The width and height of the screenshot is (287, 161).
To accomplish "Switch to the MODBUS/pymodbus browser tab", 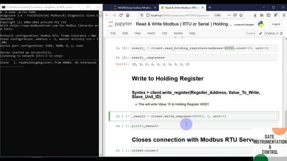I will tap(135, 8).
